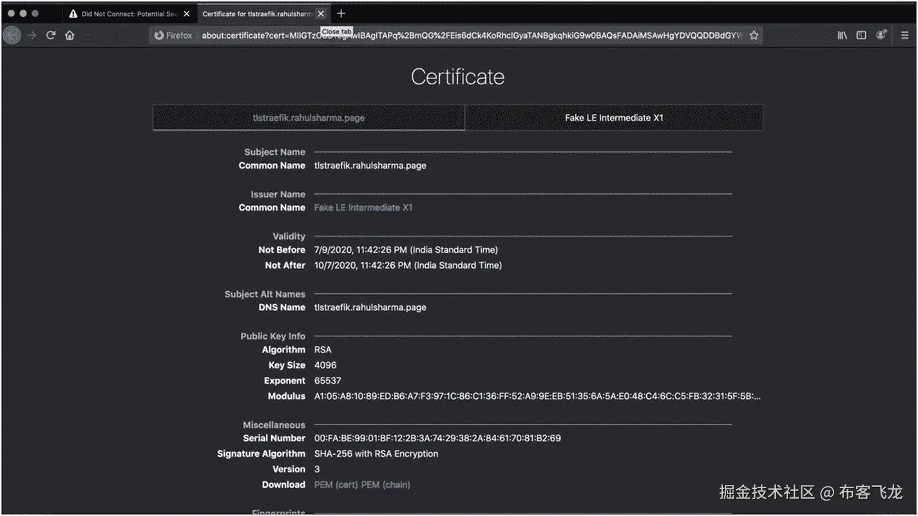The height and width of the screenshot is (516, 918).
Task: Click the Key Size value 4096
Action: (325, 365)
